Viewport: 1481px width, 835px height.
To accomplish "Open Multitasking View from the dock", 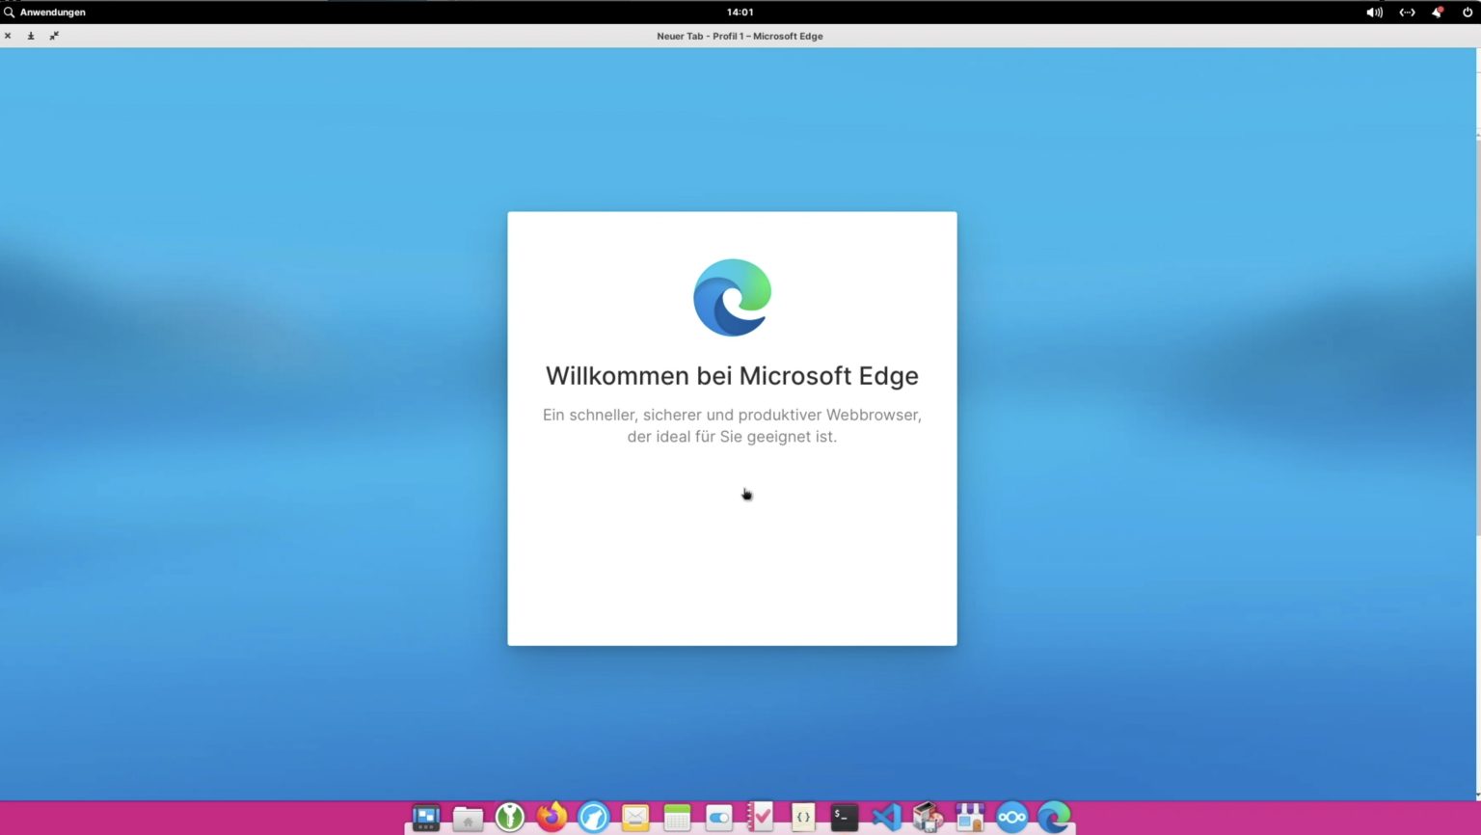I will click(x=426, y=817).
